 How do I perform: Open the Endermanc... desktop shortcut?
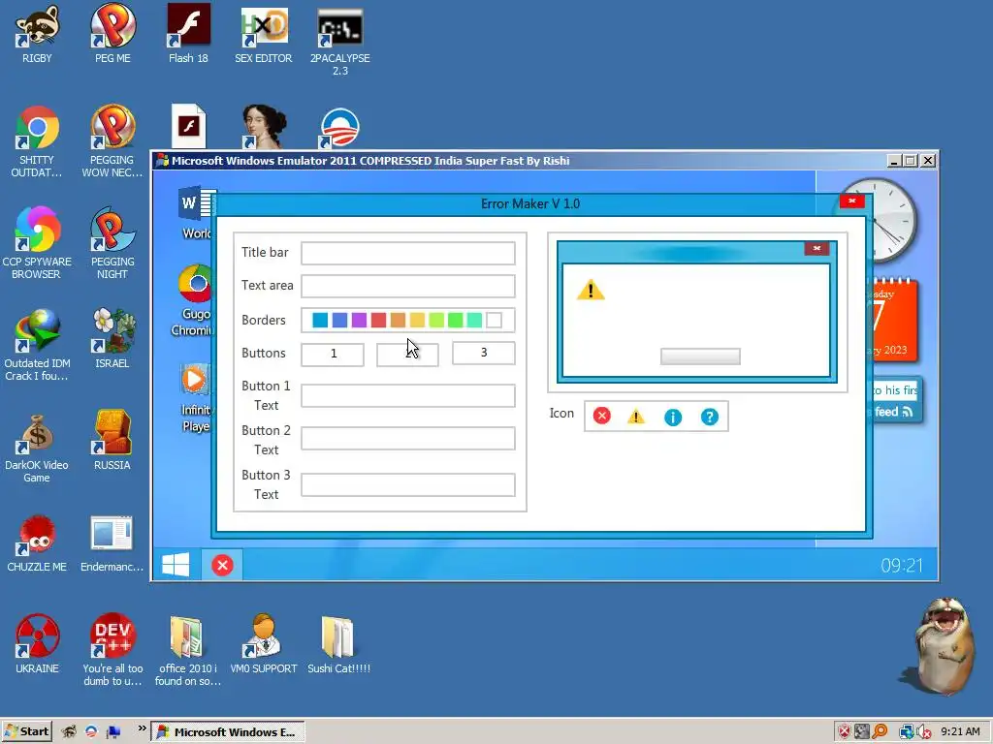pyautogui.click(x=112, y=542)
